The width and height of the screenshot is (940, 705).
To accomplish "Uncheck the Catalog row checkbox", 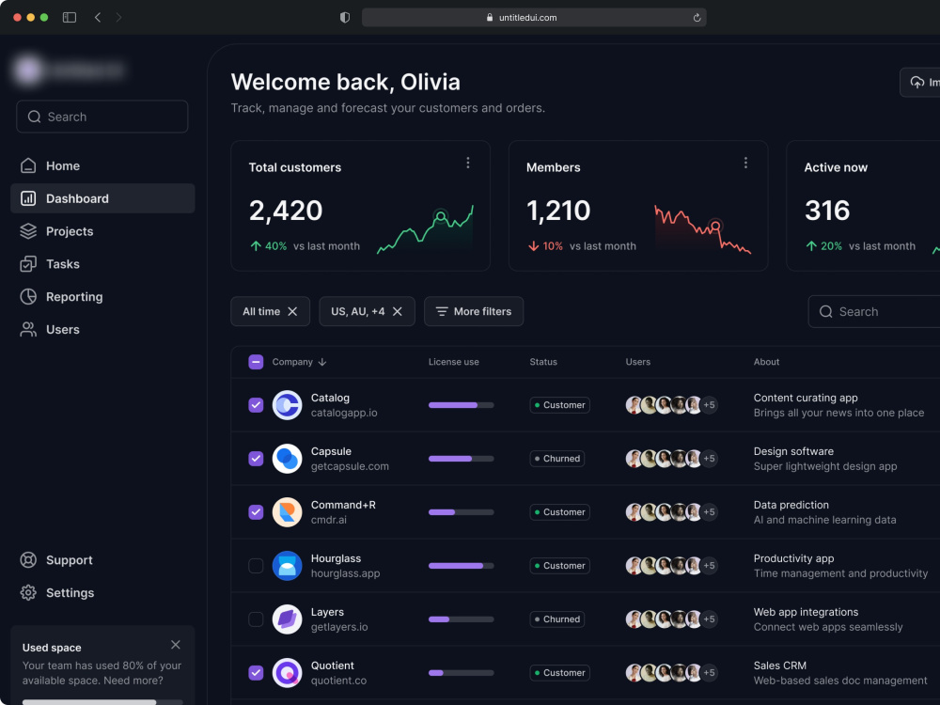I will coord(256,405).
